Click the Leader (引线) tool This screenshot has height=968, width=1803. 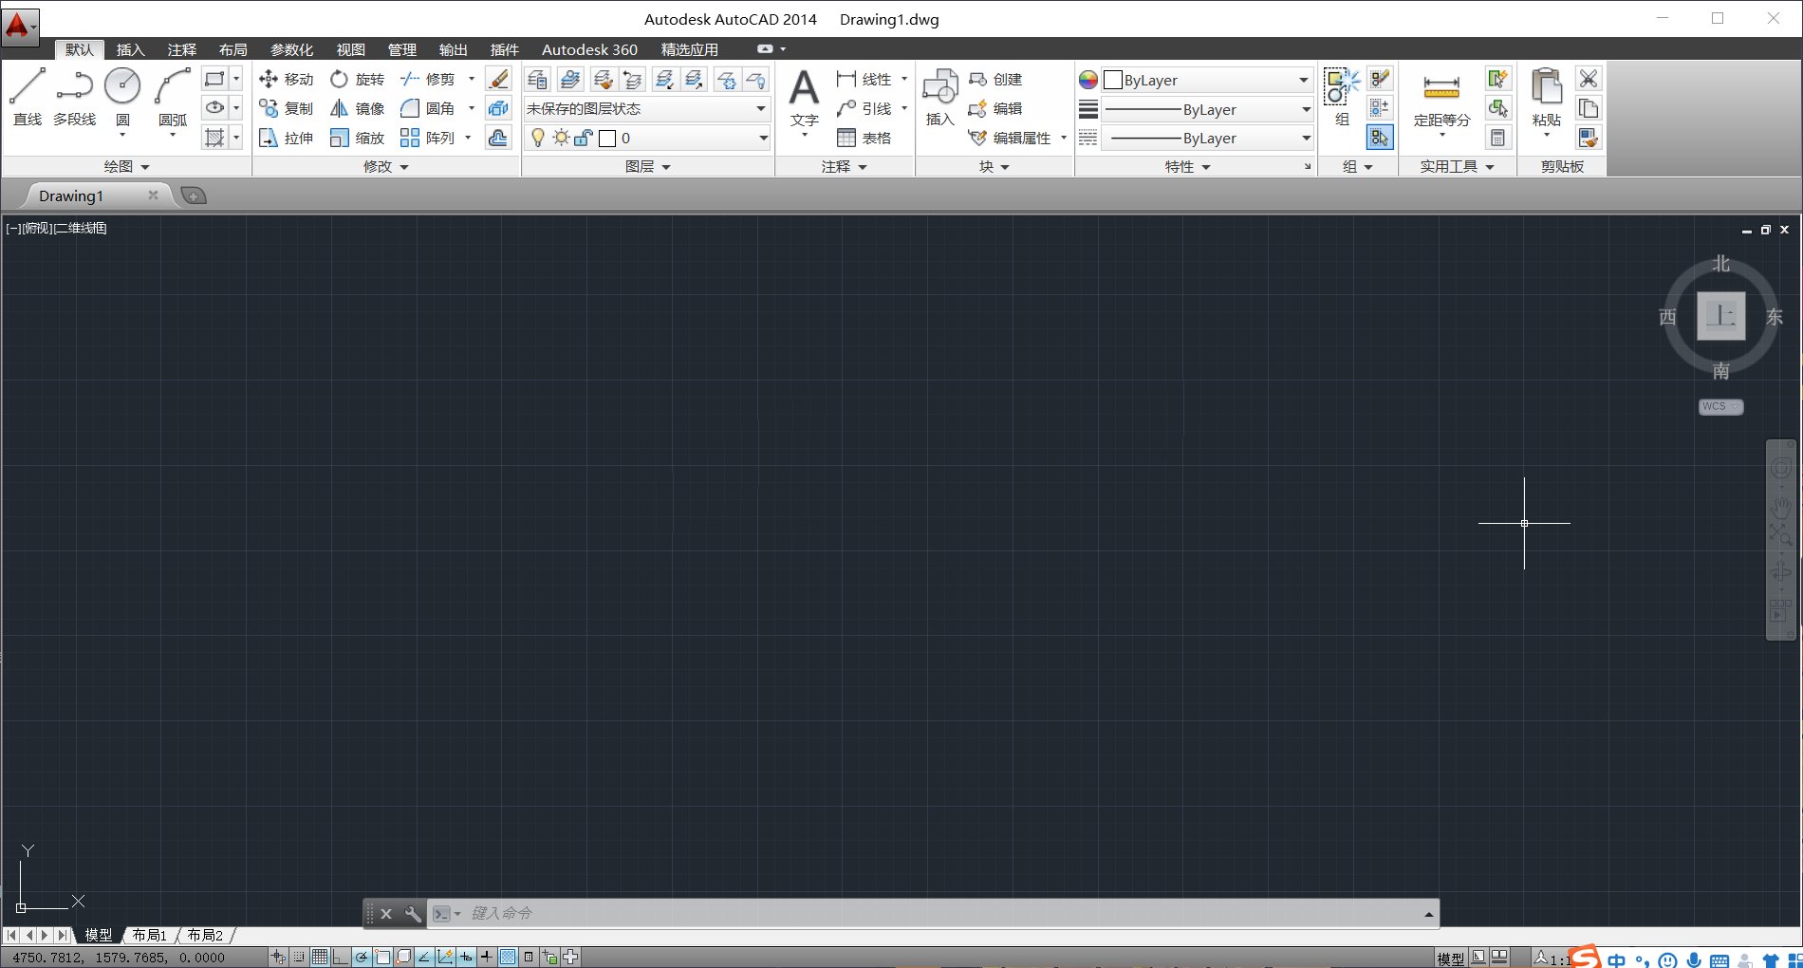864,109
